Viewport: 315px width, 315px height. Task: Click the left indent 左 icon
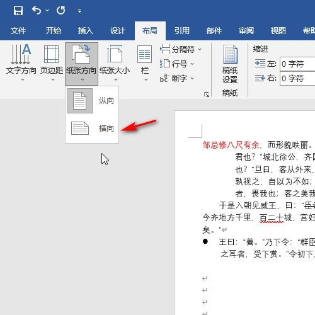pyautogui.click(x=260, y=64)
